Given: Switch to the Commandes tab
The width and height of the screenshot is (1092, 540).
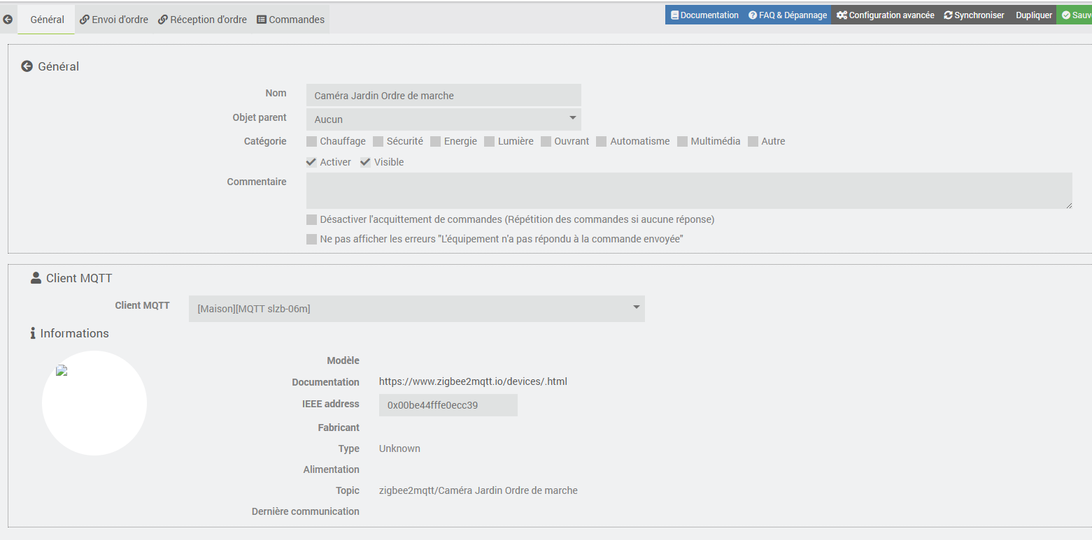Looking at the screenshot, I should click(291, 20).
